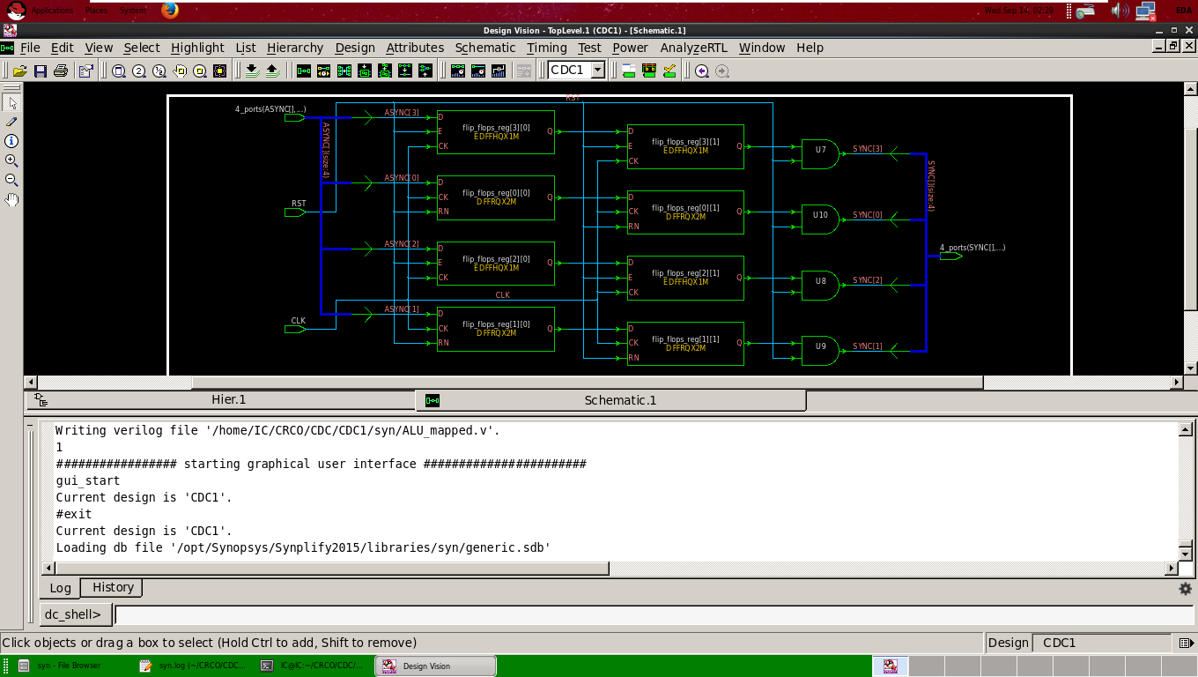
Task: Click the save toolbar icon
Action: tap(40, 70)
